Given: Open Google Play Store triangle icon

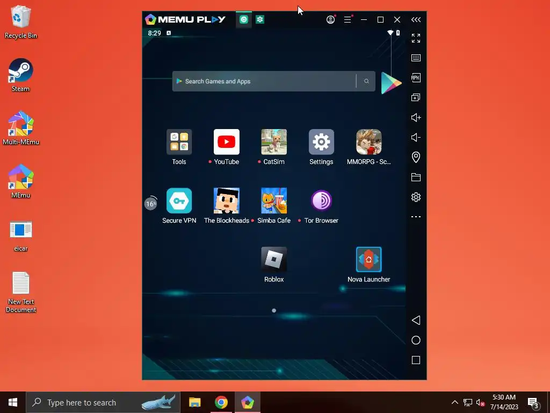Looking at the screenshot, I should 391,83.
